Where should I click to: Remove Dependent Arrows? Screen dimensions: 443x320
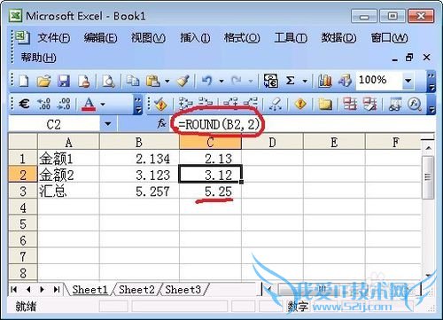(x=251, y=104)
